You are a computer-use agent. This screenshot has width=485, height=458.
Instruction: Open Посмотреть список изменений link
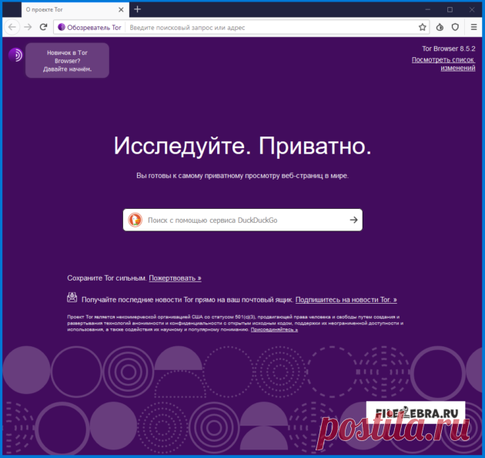443,64
